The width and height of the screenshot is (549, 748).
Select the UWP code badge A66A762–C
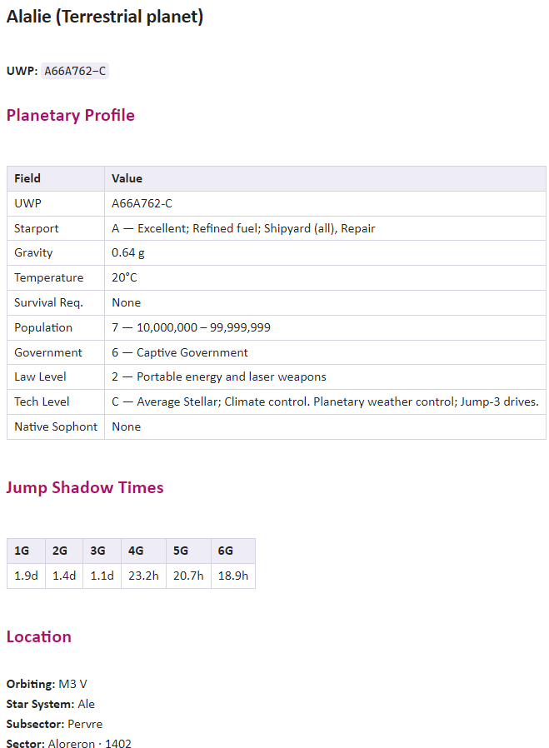[x=75, y=71]
